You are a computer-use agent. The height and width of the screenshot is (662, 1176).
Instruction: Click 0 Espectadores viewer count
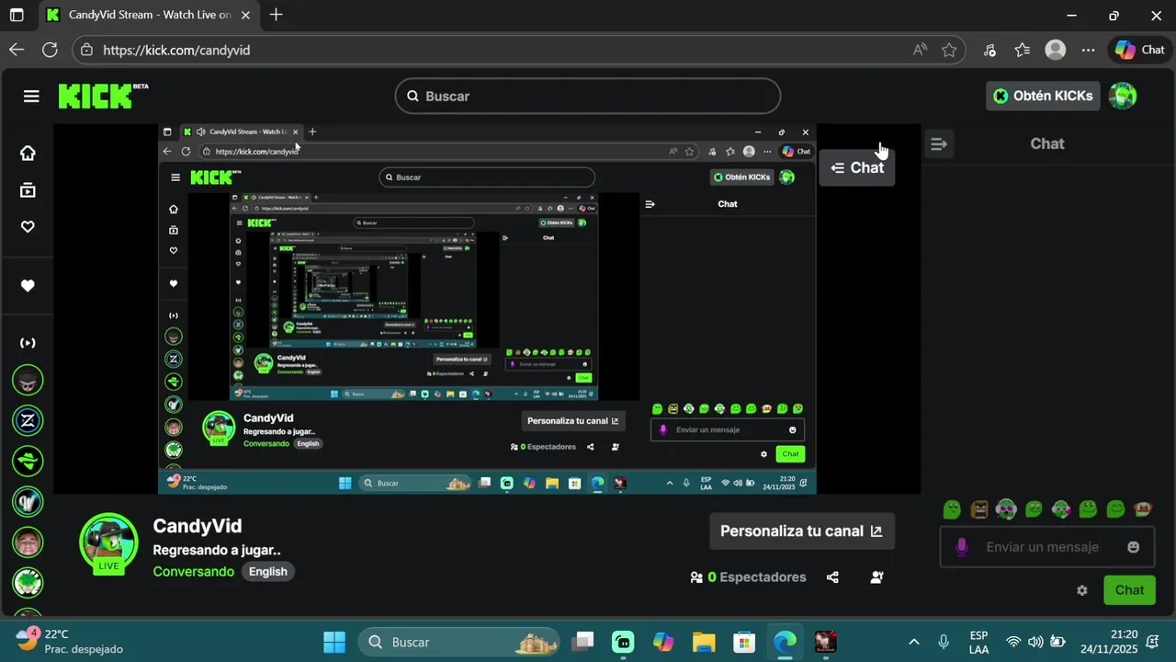pos(749,577)
